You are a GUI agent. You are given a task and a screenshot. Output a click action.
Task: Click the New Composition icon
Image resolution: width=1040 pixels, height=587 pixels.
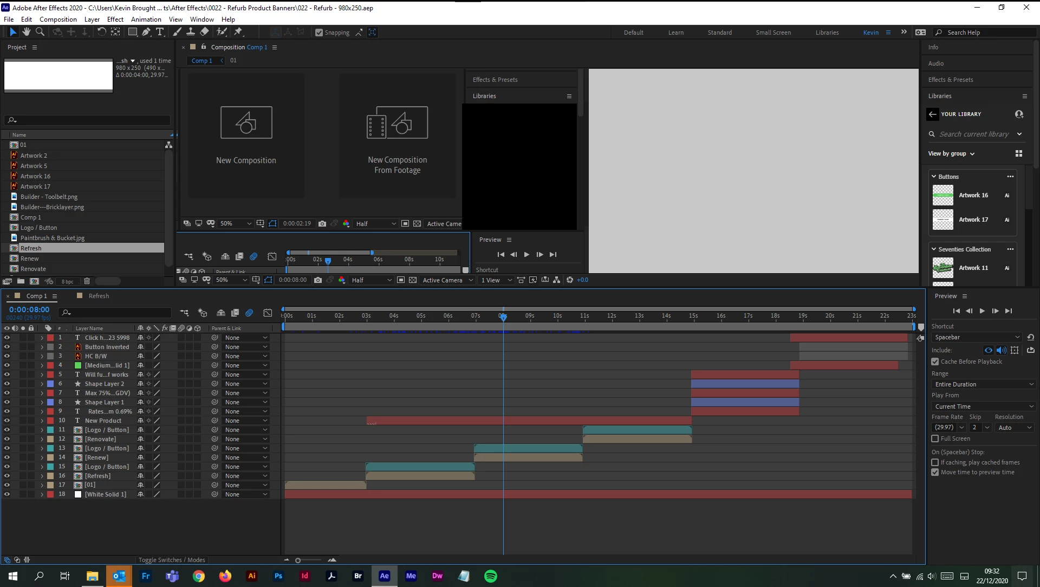(246, 122)
